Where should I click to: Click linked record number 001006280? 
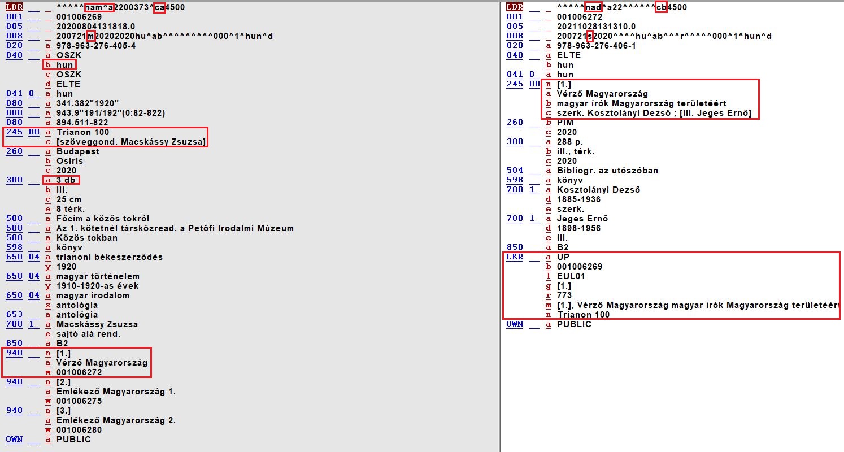79,430
